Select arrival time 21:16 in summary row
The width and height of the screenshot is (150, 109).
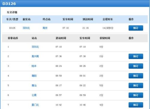pos(85,28)
